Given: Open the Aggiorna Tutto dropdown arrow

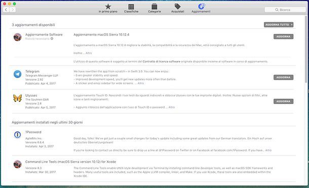Looking at the screenshot, I should click(291, 25).
